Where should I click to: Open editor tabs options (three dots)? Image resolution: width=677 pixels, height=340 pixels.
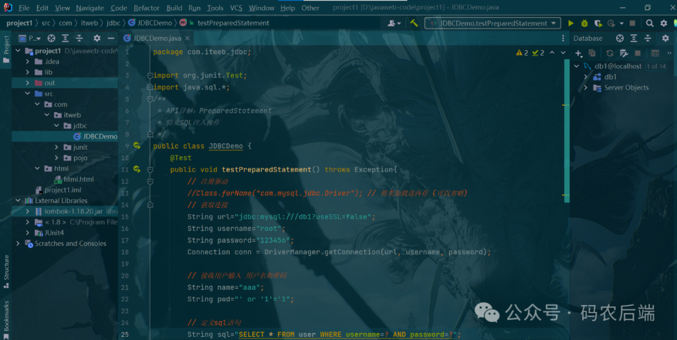click(x=562, y=38)
